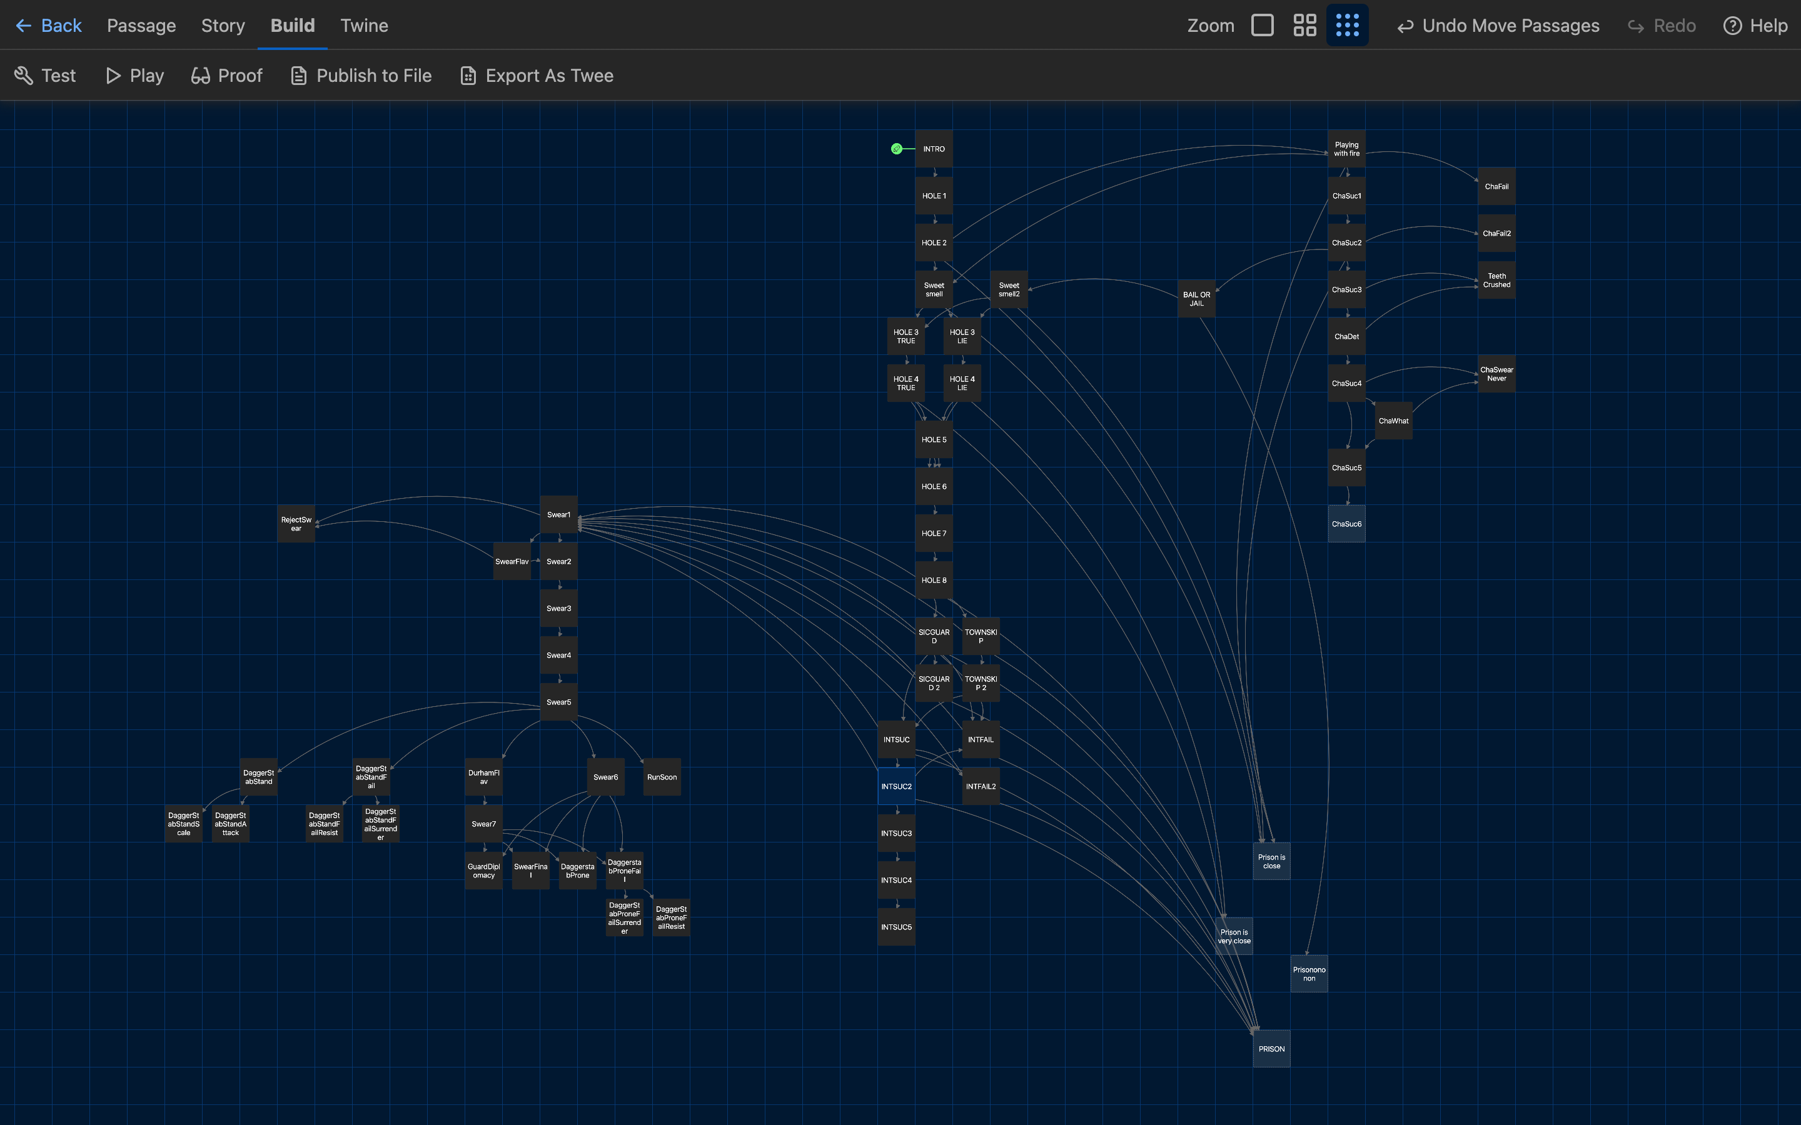This screenshot has height=1125, width=1801.
Task: Select the PRISON passage node
Action: point(1271,1048)
